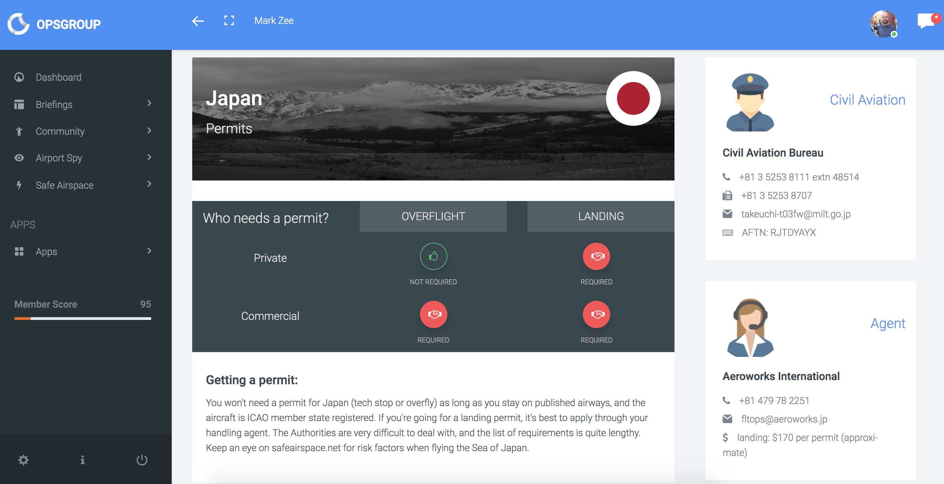
Task: Toggle fullscreen mode icon
Action: tap(229, 21)
